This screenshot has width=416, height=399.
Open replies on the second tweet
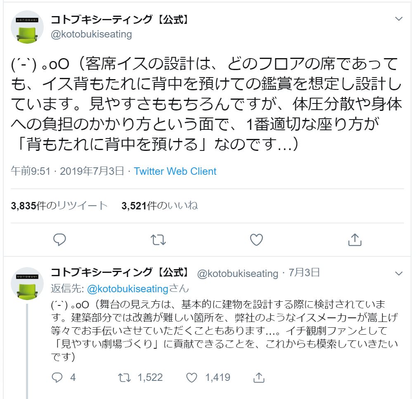coord(57,377)
